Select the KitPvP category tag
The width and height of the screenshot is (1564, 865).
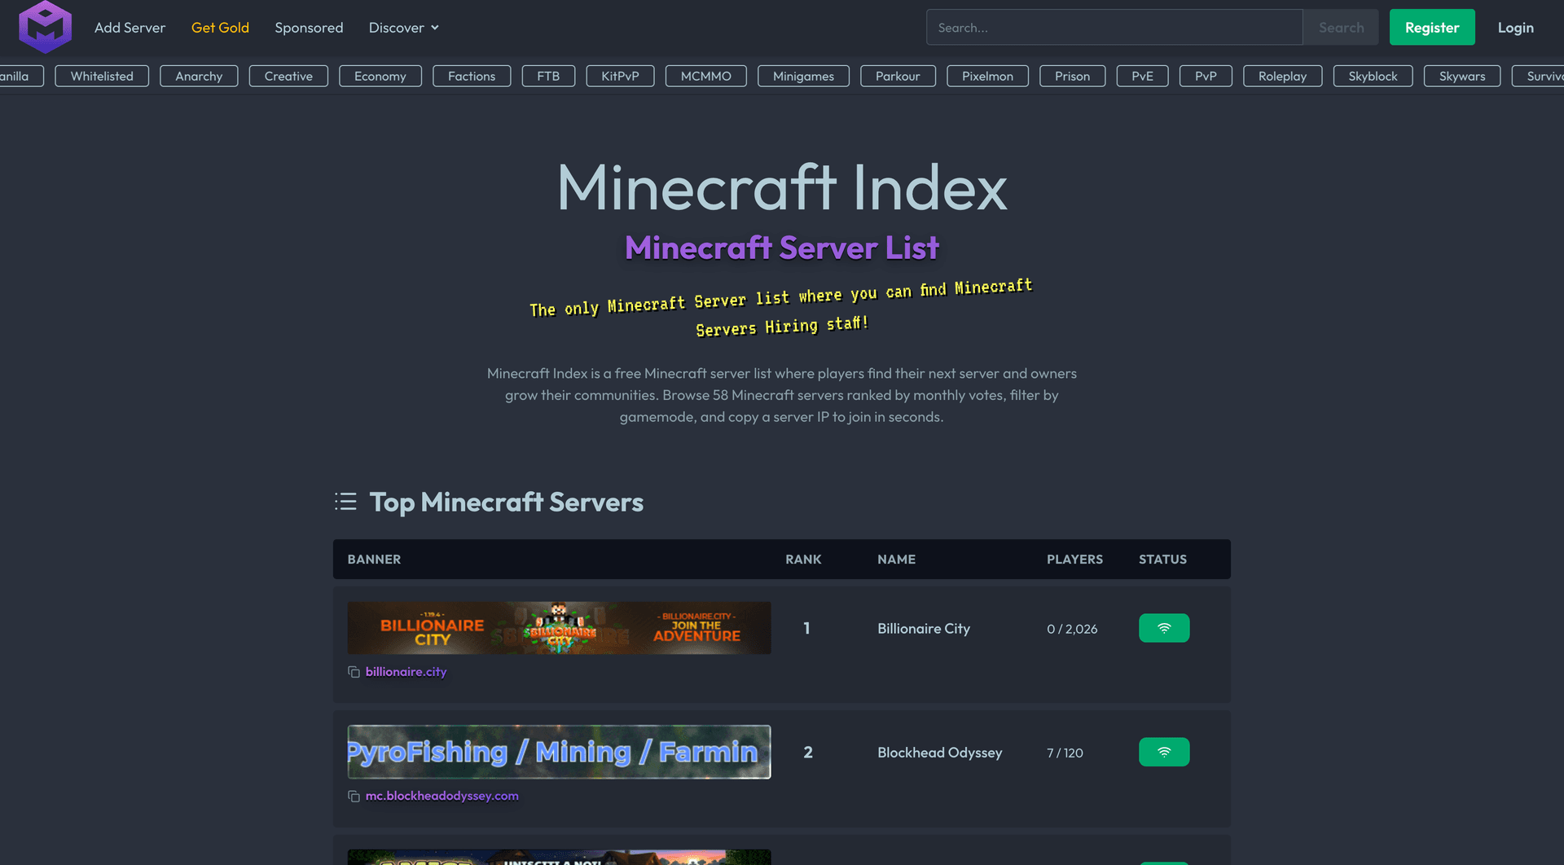pos(620,76)
